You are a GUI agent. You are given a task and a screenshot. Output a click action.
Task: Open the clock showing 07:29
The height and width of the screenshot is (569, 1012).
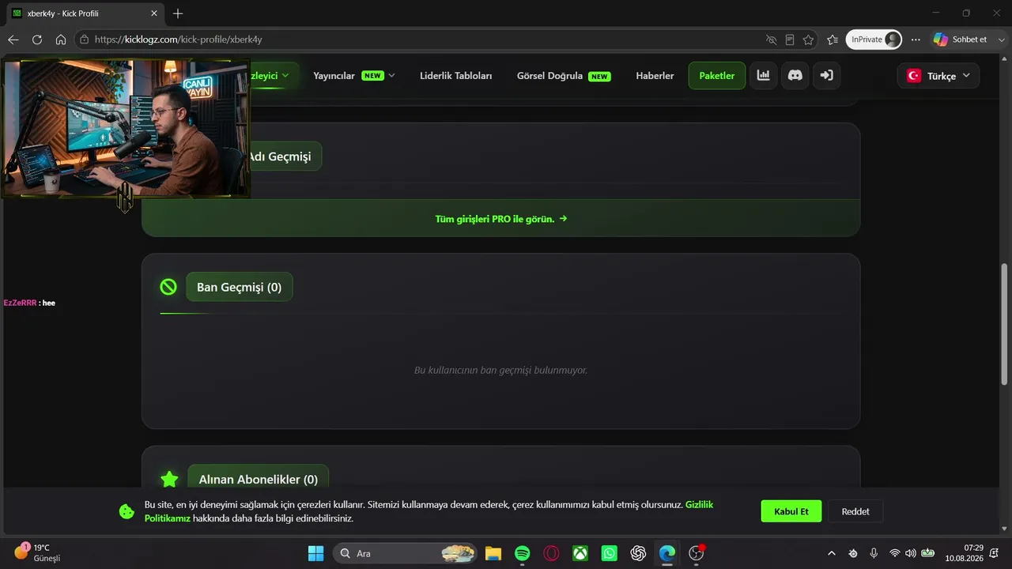(x=965, y=552)
